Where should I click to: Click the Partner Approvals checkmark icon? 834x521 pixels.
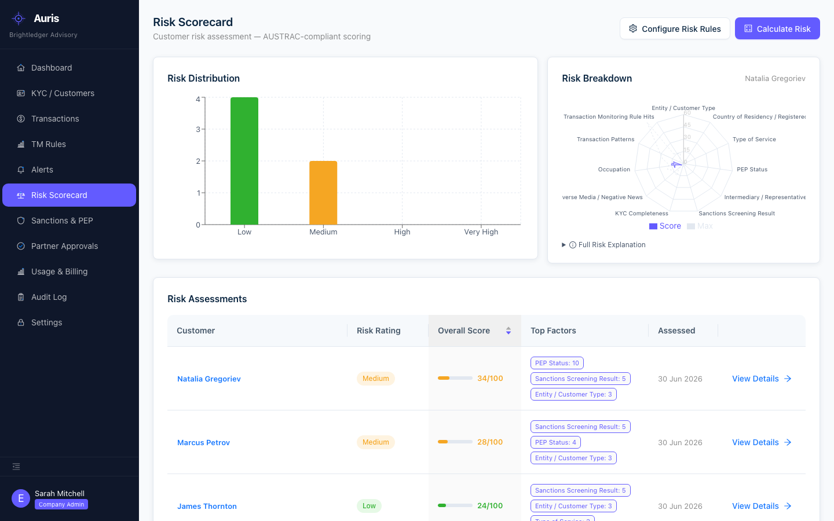coord(21,246)
